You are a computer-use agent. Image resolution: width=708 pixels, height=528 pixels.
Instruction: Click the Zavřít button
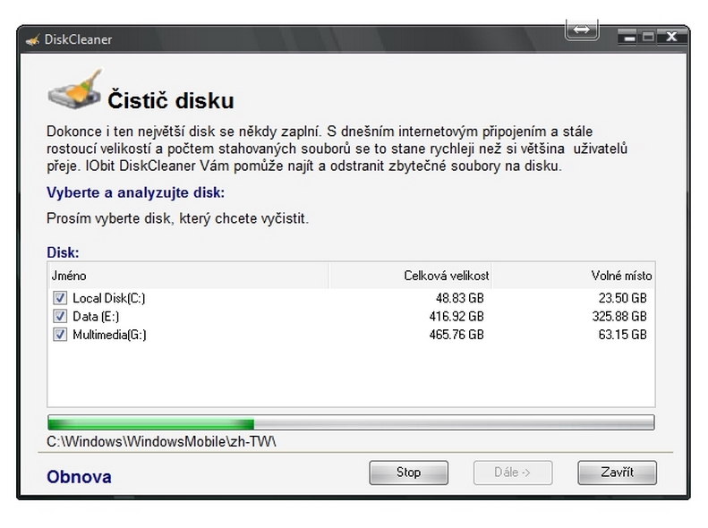(x=617, y=473)
